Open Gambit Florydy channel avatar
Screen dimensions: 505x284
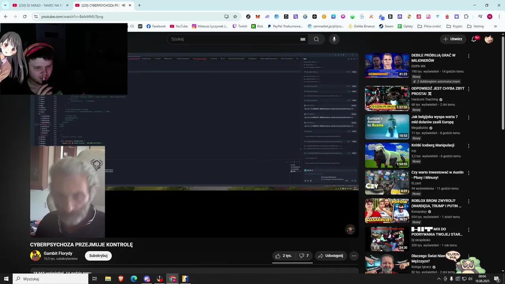(x=36, y=256)
